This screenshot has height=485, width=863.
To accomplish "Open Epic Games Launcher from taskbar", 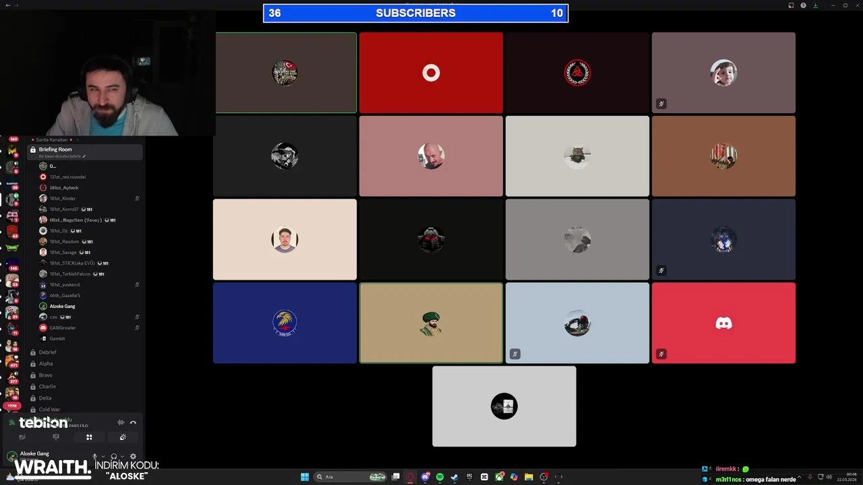I will (469, 477).
